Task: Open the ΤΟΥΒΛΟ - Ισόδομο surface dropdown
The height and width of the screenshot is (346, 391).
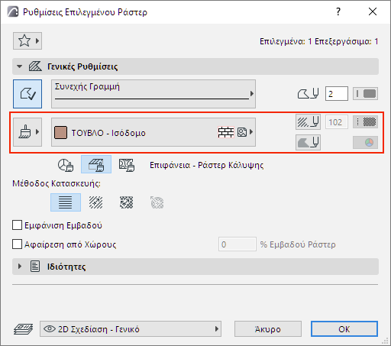Action: coord(153,132)
